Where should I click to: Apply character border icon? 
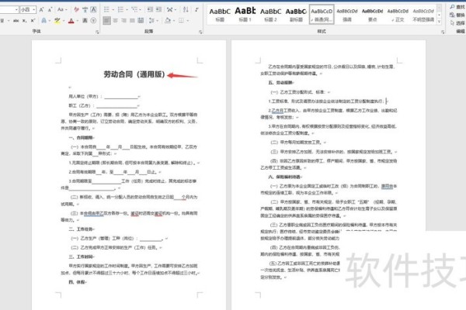point(93,10)
